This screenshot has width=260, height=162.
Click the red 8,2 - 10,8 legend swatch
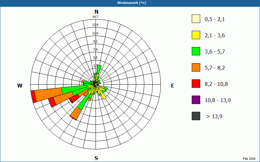(x=196, y=84)
